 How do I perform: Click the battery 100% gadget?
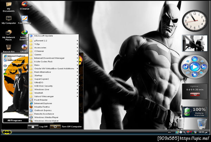coord(195,112)
